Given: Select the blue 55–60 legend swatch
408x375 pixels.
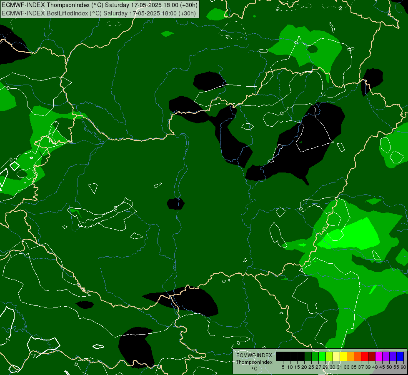Looking at the screenshot, I should tap(400, 356).
